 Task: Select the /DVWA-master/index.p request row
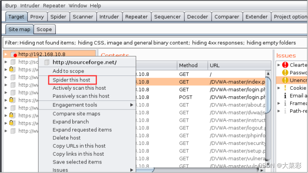(200, 82)
